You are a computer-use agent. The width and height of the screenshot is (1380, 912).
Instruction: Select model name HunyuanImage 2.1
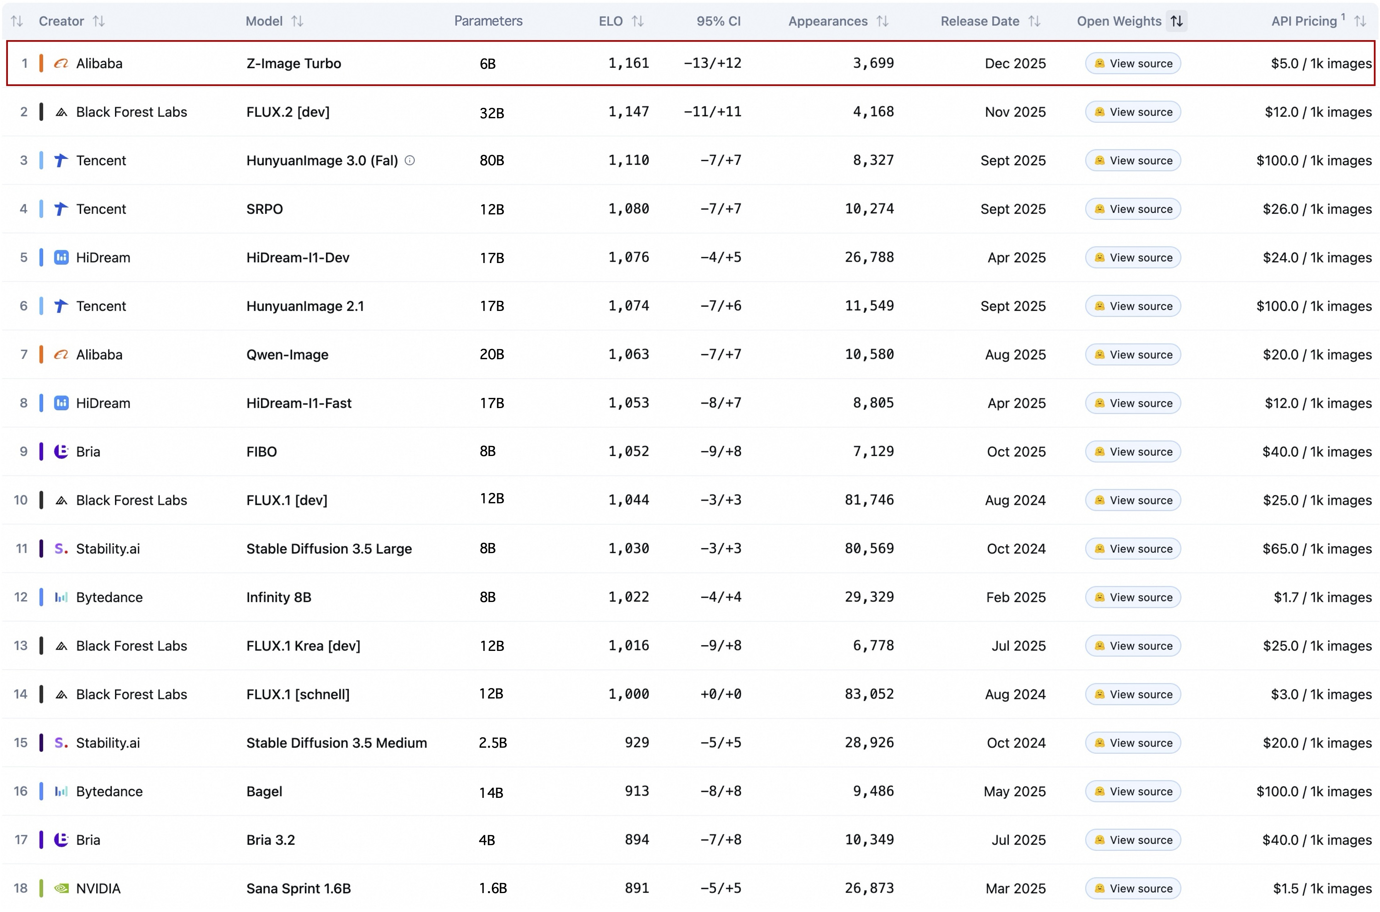click(305, 307)
